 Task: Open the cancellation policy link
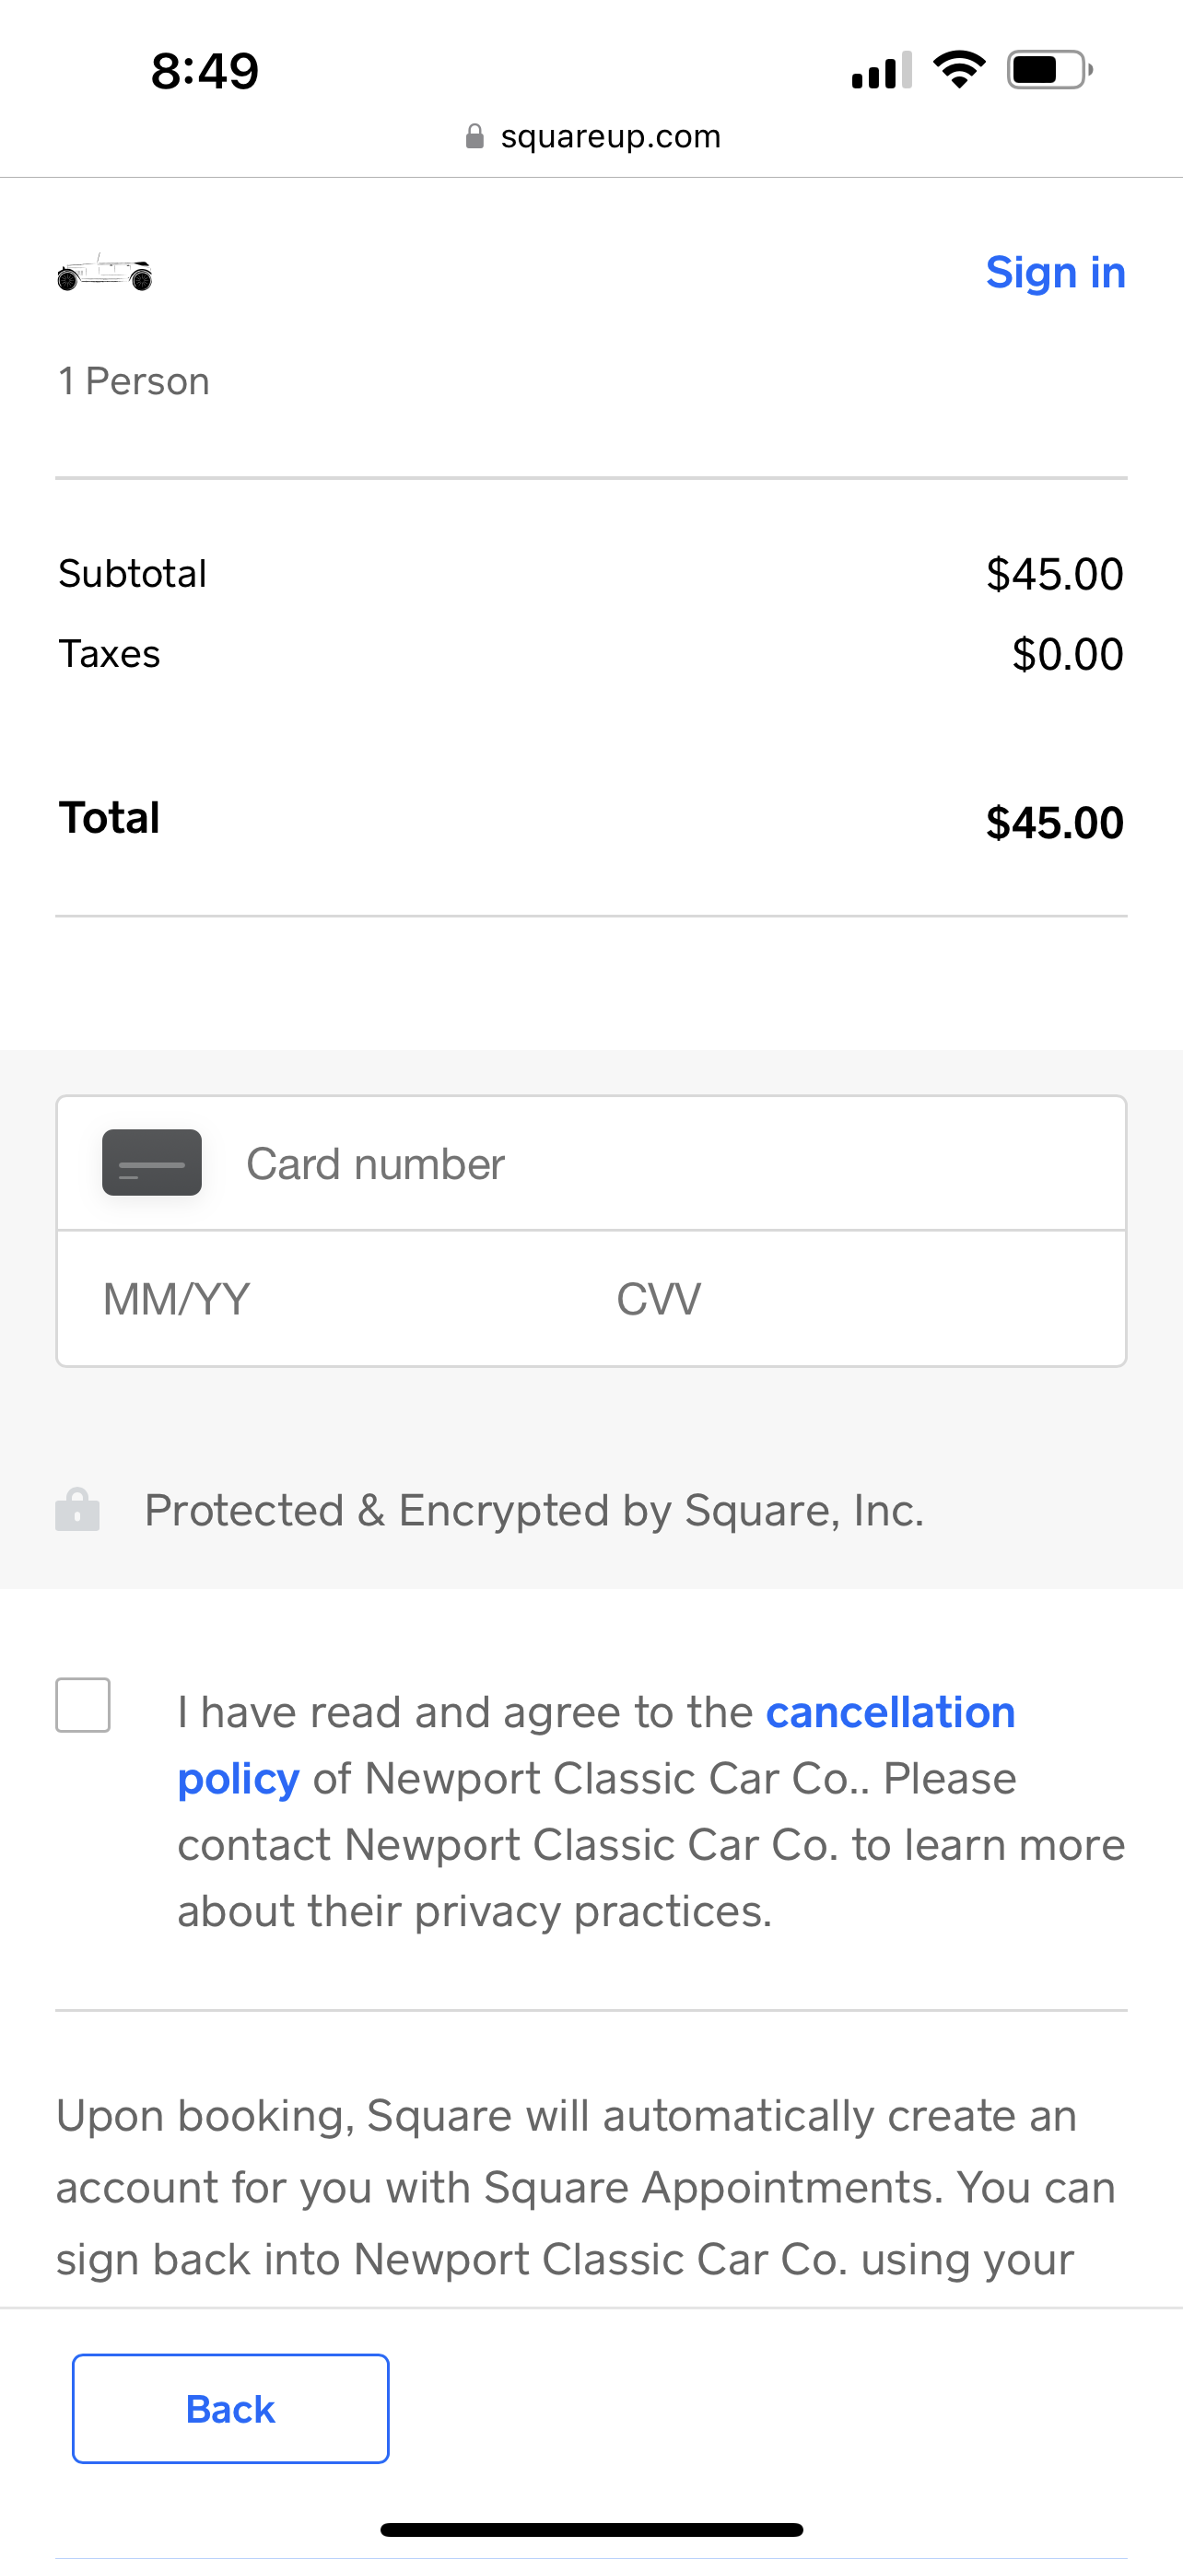[890, 1712]
